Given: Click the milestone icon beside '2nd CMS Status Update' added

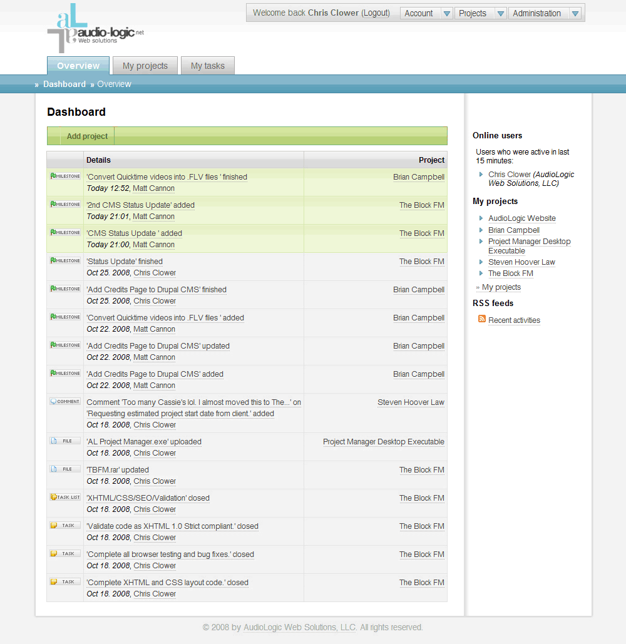Looking at the screenshot, I should (x=64, y=205).
